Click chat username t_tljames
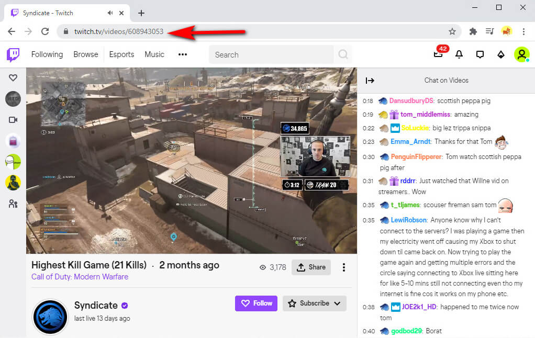Image resolution: width=535 pixels, height=338 pixels. point(405,205)
